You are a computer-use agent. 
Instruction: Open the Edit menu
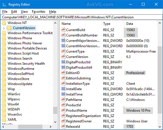(14, 12)
